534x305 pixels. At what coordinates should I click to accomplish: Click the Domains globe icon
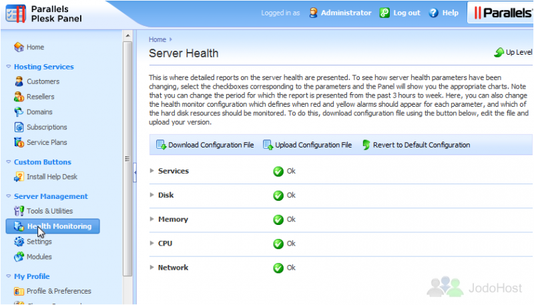[19, 111]
